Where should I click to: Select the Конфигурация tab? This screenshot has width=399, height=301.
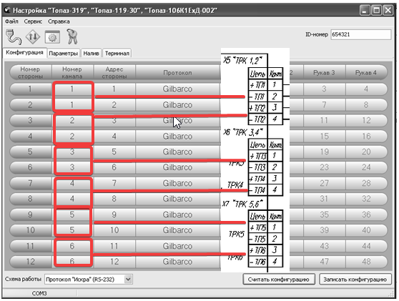(x=25, y=53)
